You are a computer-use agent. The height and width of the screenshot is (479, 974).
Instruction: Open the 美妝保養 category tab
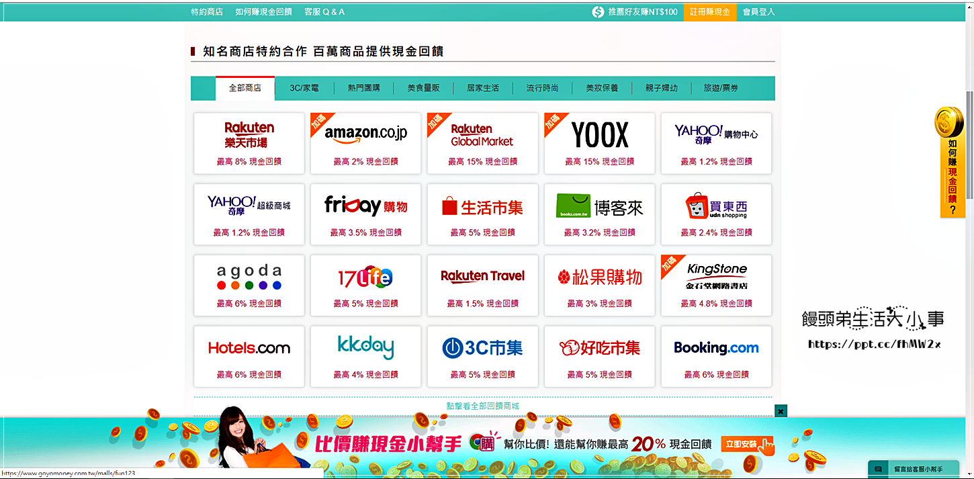pyautogui.click(x=602, y=88)
